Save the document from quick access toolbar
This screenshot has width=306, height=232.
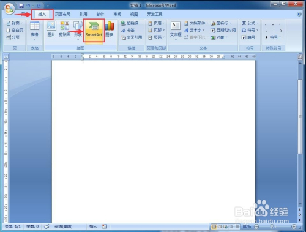pos(21,6)
